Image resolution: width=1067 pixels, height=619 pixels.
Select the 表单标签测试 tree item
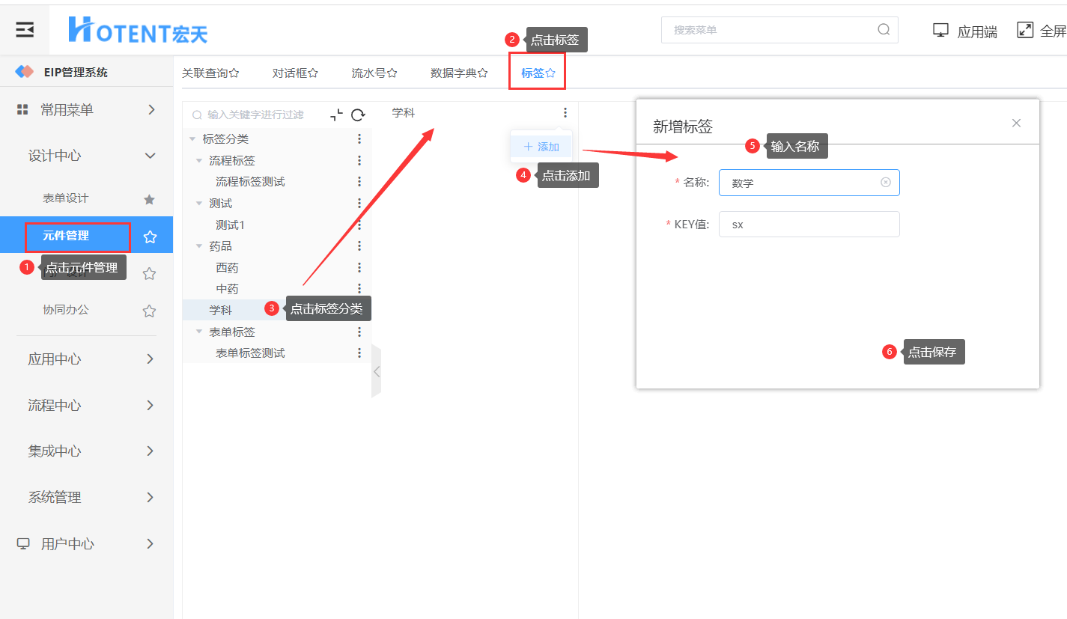[250, 353]
